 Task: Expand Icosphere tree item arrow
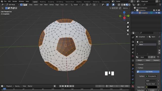(x=137, y=13)
